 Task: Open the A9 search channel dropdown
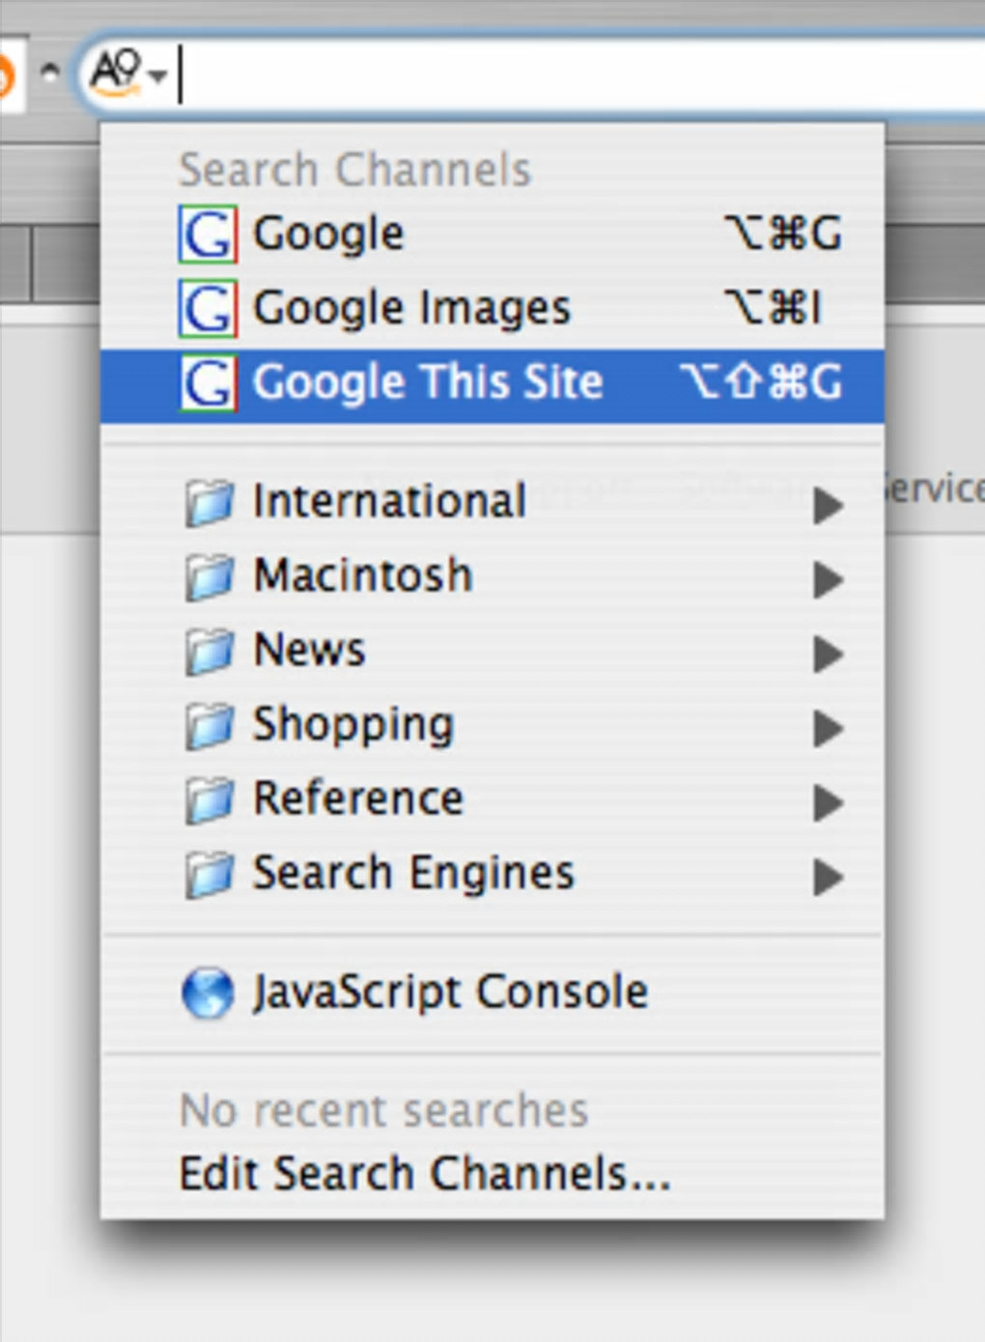pyautogui.click(x=127, y=72)
